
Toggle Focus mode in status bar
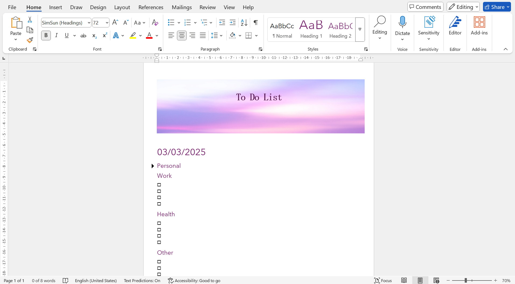click(383, 281)
